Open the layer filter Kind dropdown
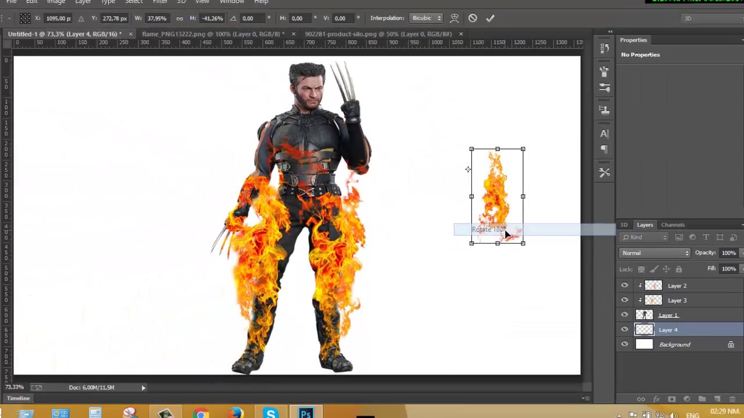The width and height of the screenshot is (744, 418). click(645, 237)
